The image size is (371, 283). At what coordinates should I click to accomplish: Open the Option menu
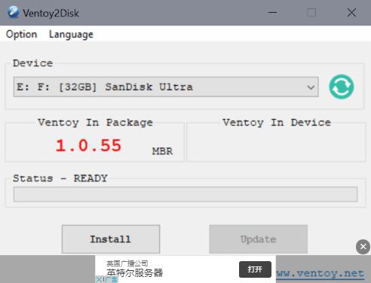(21, 34)
